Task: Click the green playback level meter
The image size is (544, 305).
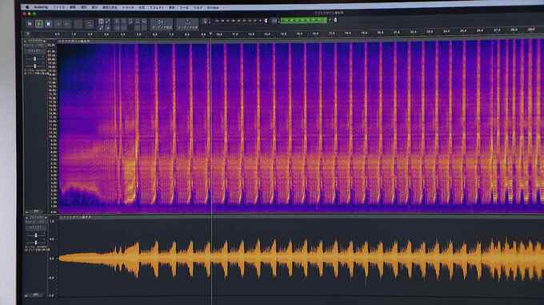Action: (x=303, y=21)
